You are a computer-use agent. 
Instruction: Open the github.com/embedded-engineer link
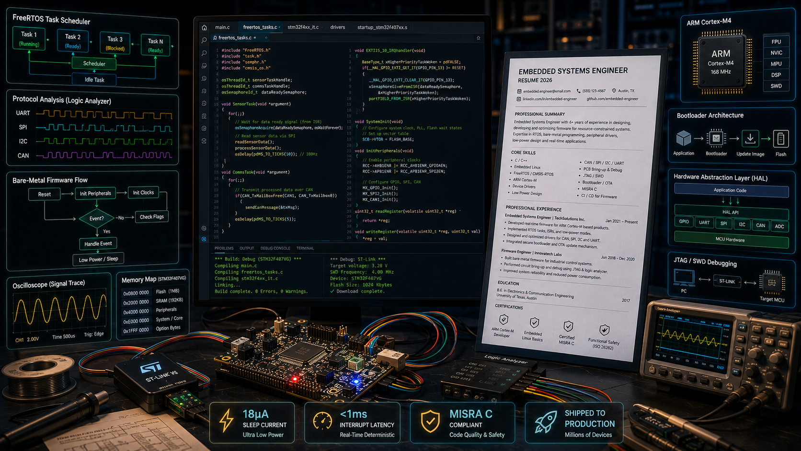tap(612, 99)
